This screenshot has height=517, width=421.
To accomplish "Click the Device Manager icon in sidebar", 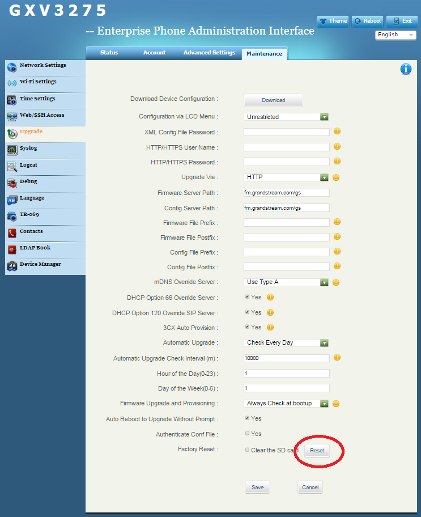I will coord(12,266).
